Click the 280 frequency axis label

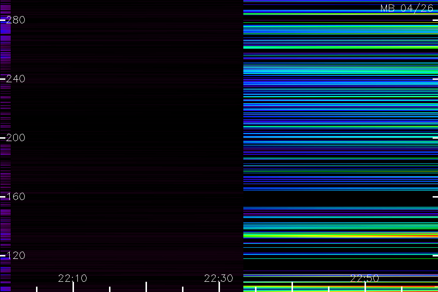[x=16, y=20]
